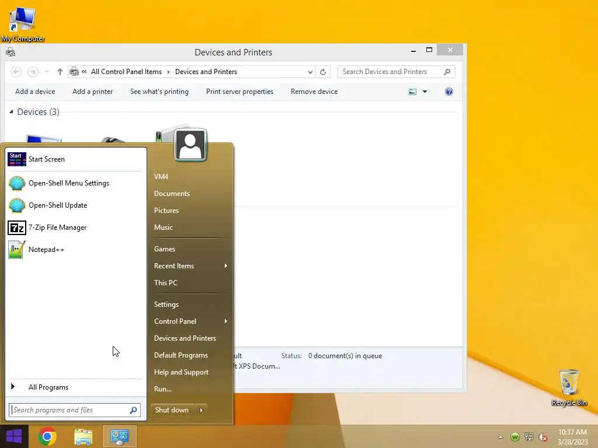Click See what's printing

point(159,92)
